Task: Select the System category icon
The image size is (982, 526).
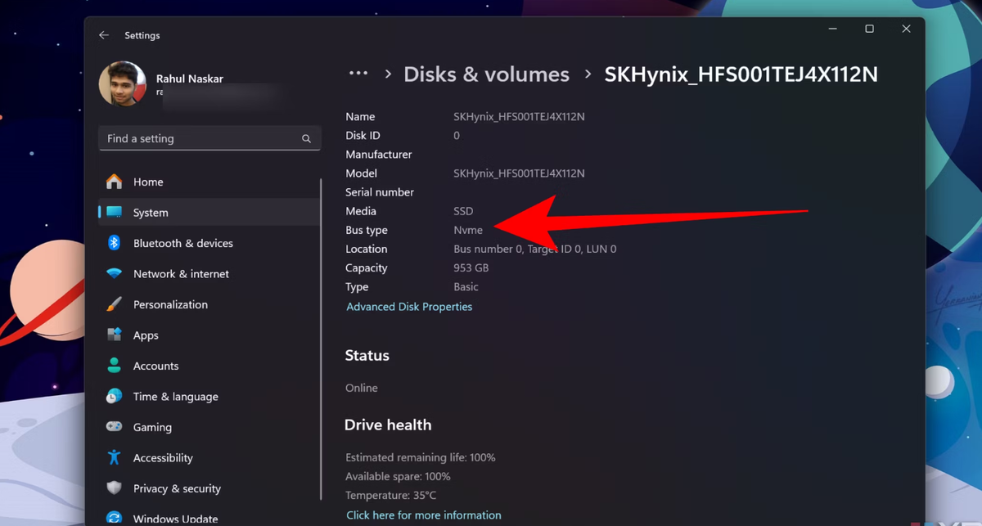Action: coord(115,212)
